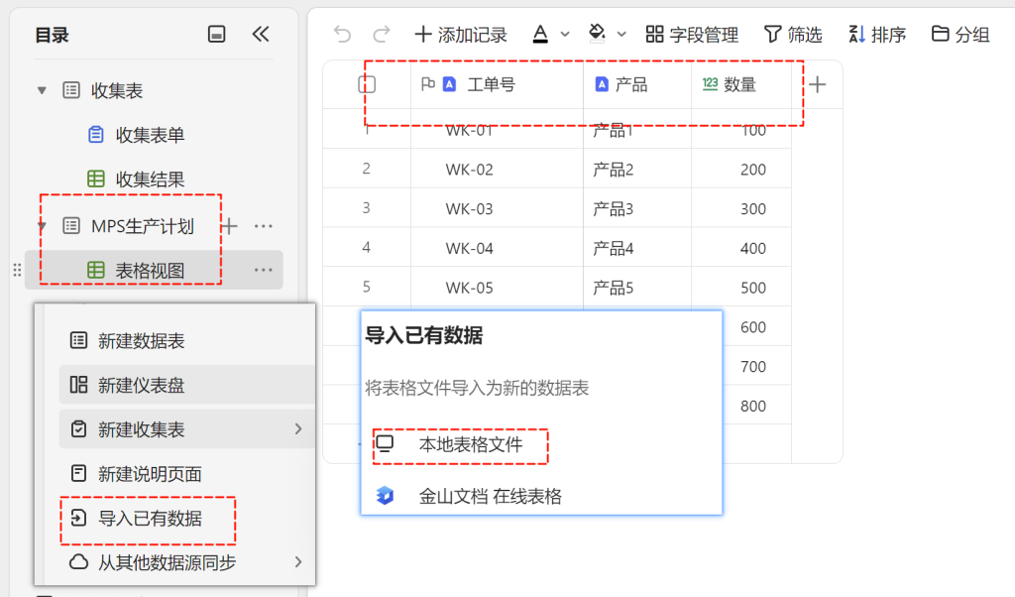Click the 分组 group button
The height and width of the screenshot is (597, 1015).
tap(960, 35)
